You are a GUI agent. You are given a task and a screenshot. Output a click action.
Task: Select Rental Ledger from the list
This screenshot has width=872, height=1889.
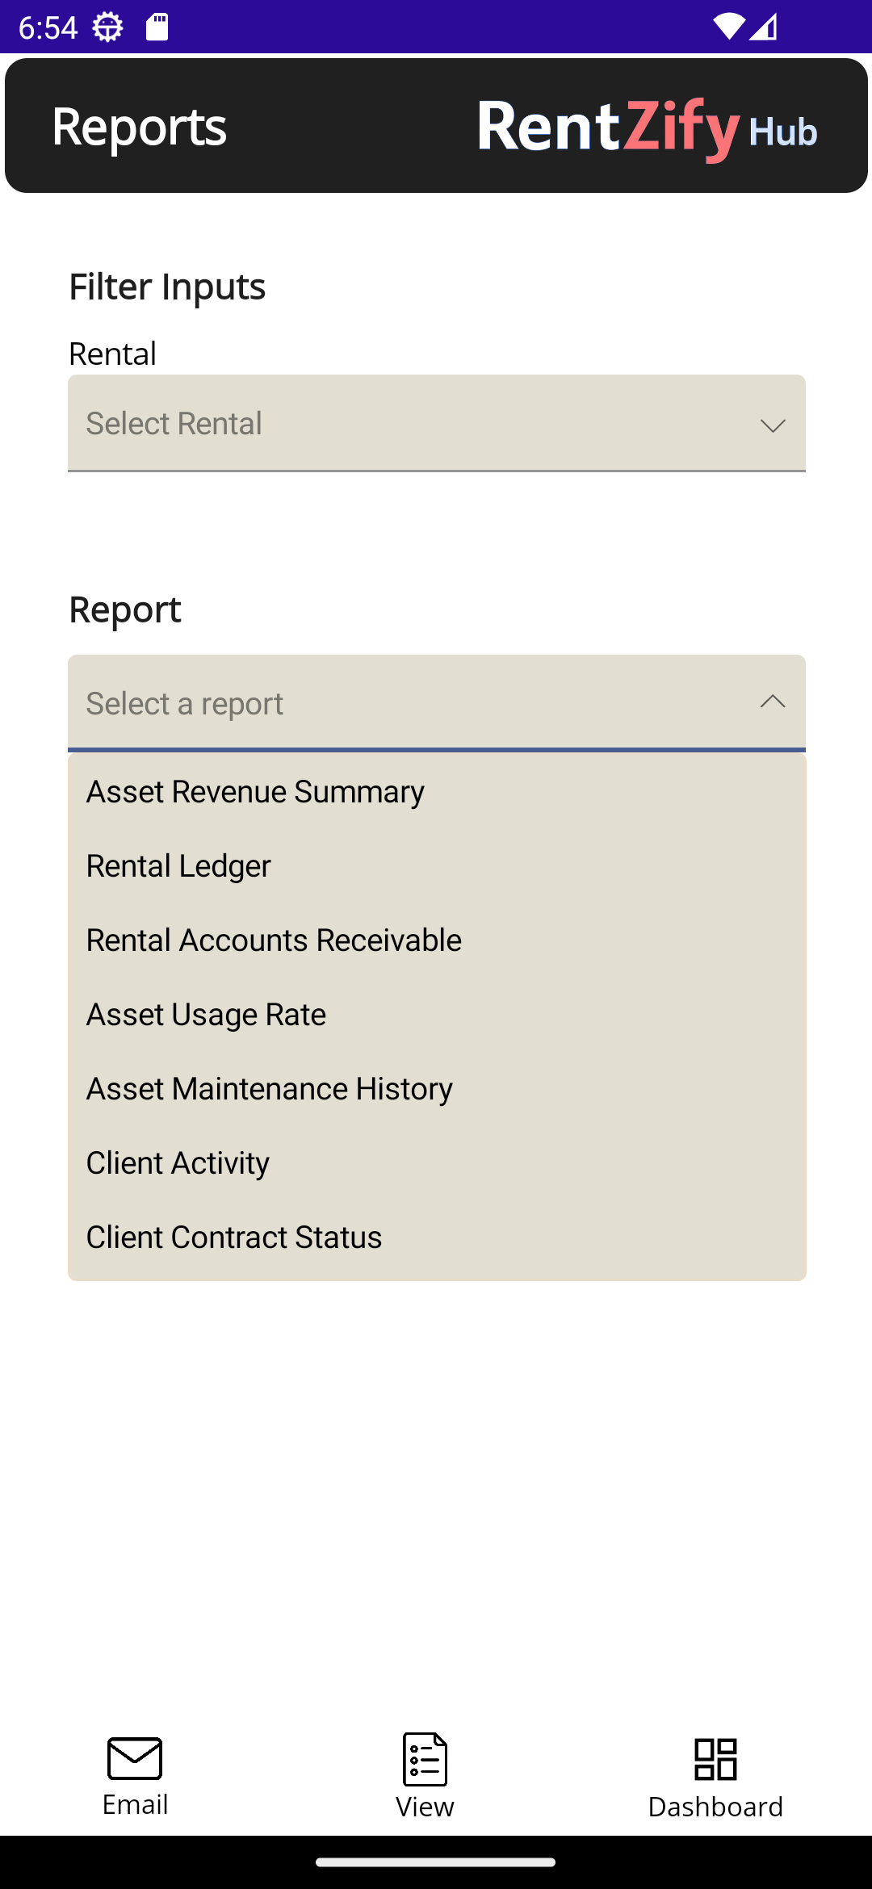pos(178,866)
